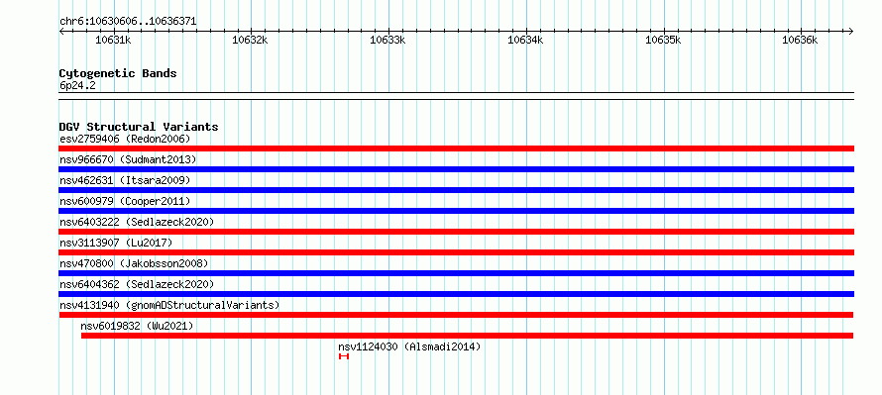Click the left arrowhead of the ruler
Screen dimensions: 882x395
tap(61, 31)
